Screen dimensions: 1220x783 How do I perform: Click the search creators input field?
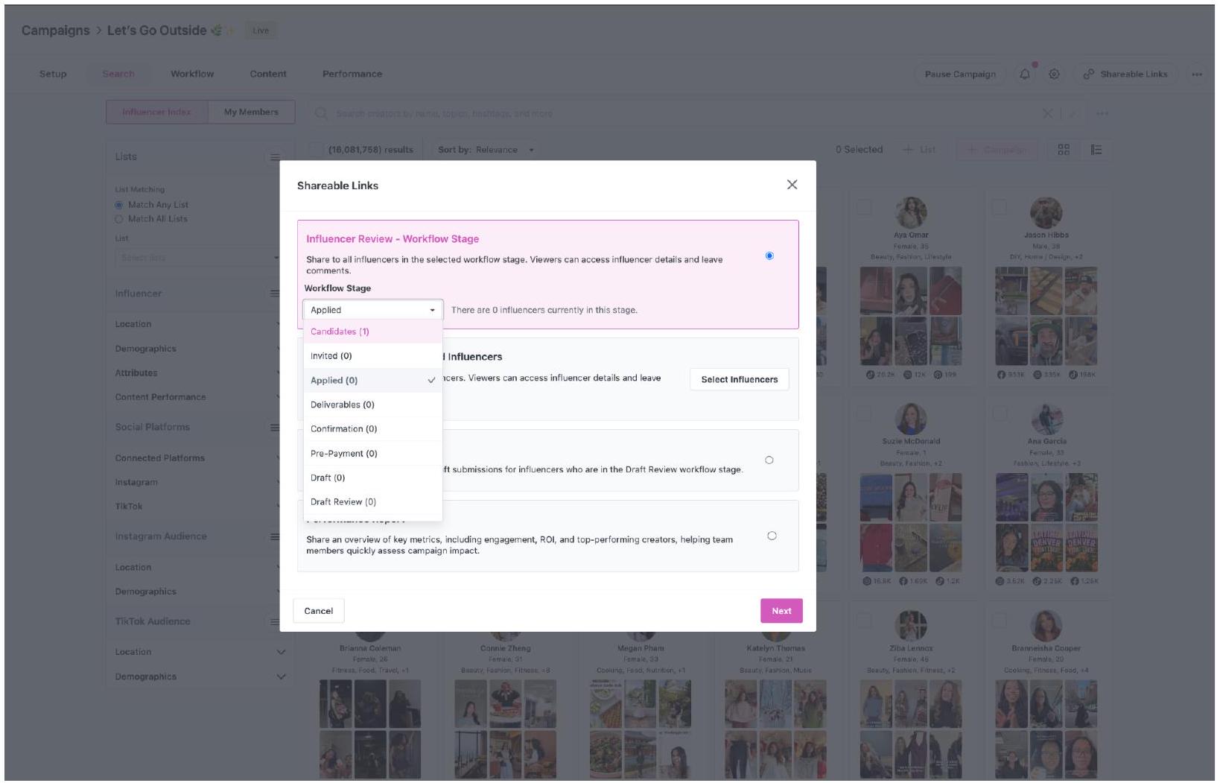point(670,113)
